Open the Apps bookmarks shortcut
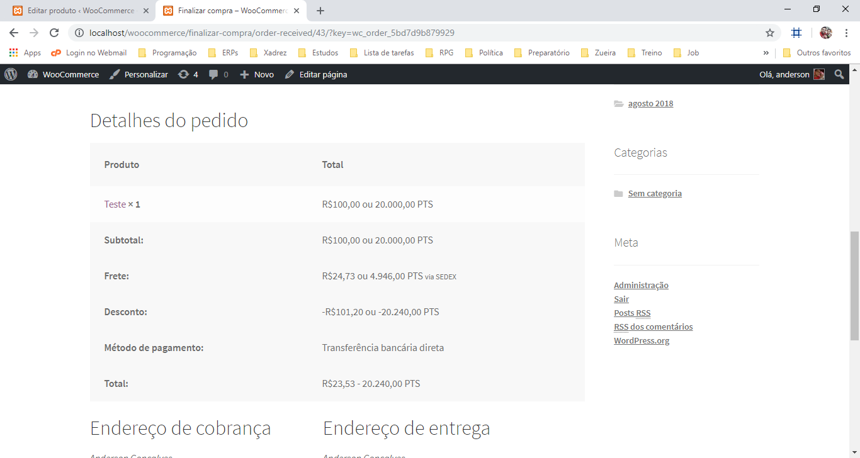 pos(25,53)
